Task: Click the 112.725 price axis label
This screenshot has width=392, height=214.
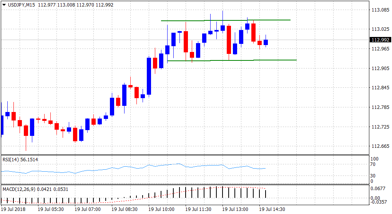Action: pos(380,127)
